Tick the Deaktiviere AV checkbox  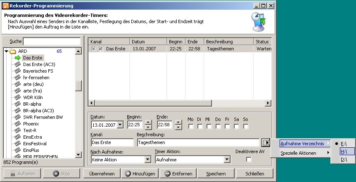coord(249,159)
